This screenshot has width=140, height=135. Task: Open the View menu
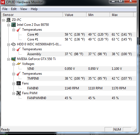coord(24,9)
